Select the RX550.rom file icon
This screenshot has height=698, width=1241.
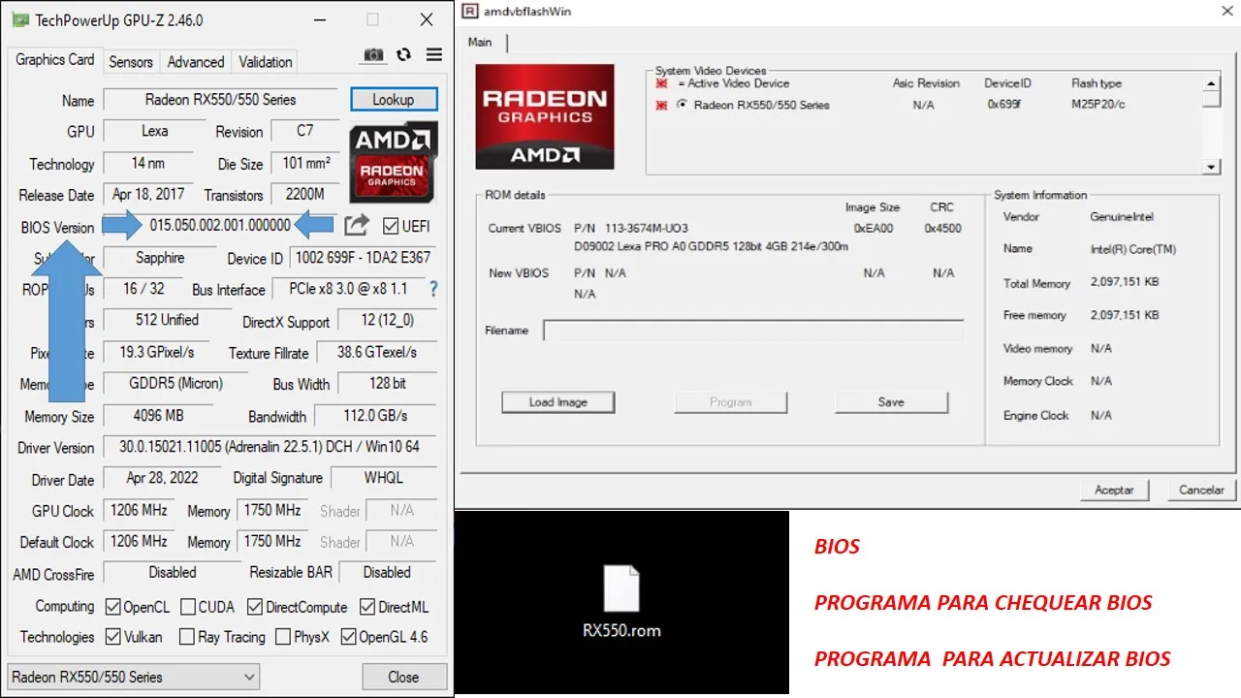tap(621, 588)
